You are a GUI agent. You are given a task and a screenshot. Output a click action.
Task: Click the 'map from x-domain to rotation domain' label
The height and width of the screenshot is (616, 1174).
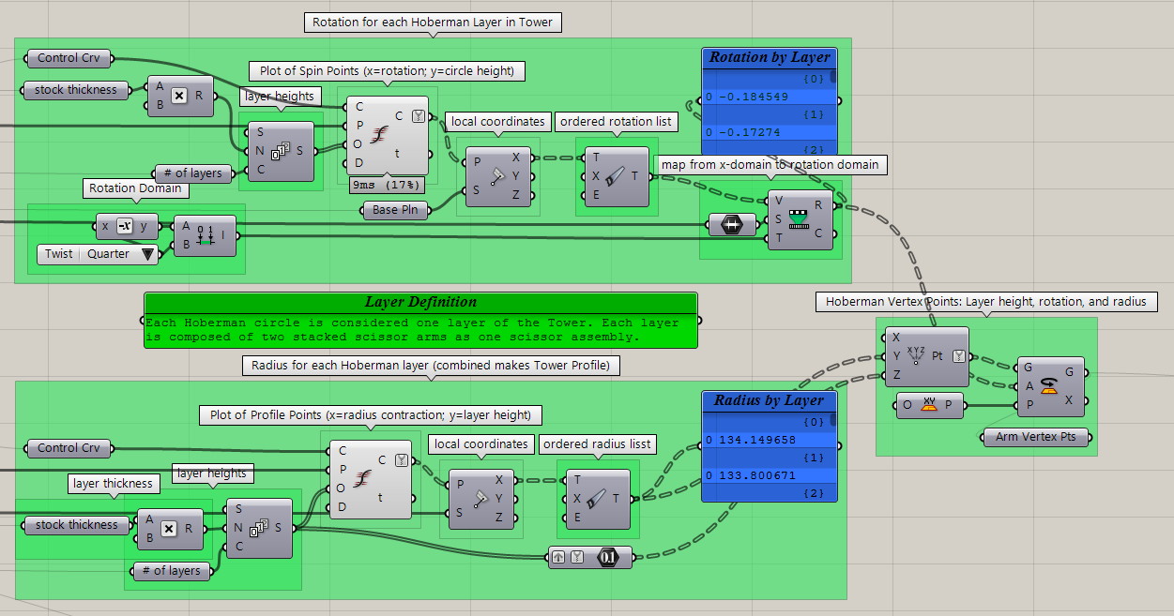(x=770, y=164)
